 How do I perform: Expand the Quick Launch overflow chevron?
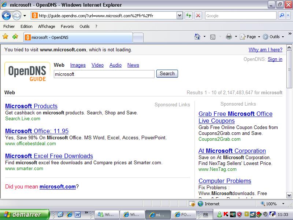(x=86, y=213)
